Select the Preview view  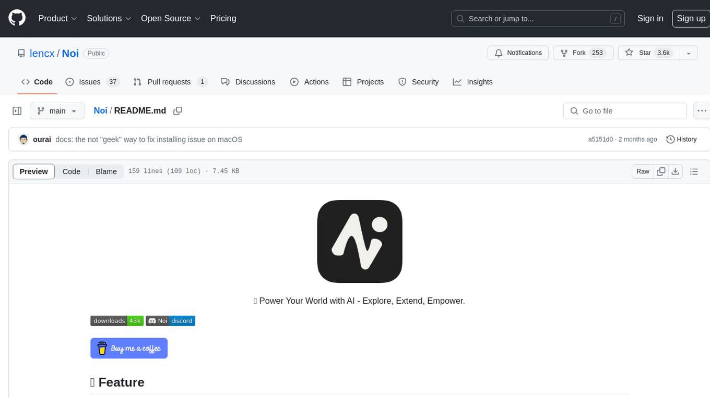pos(34,171)
